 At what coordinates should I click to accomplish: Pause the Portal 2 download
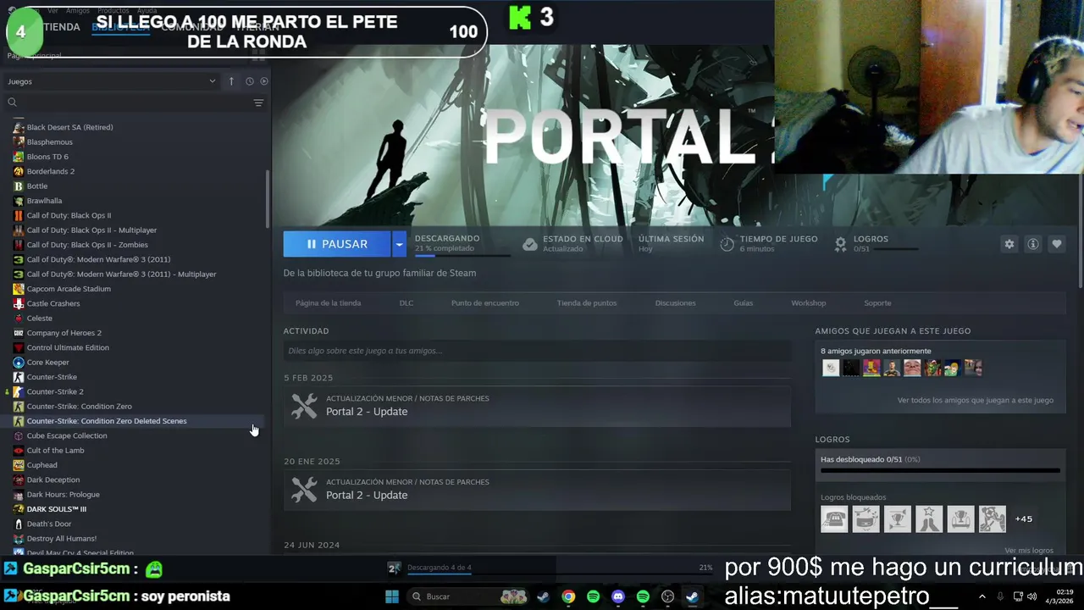click(337, 244)
